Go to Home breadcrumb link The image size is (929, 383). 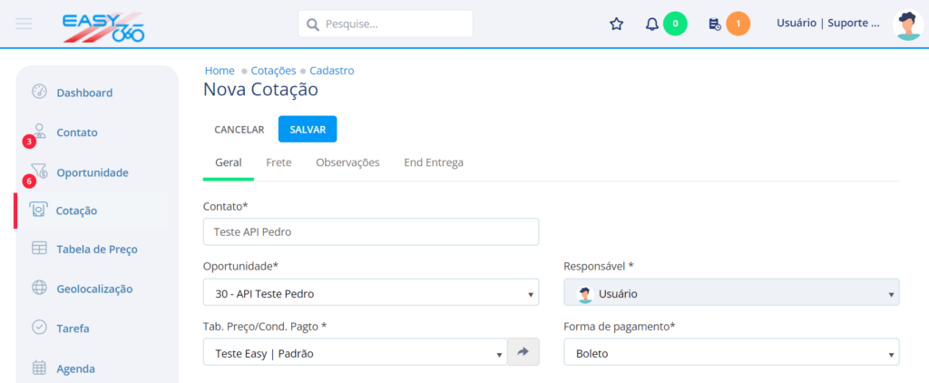point(220,71)
